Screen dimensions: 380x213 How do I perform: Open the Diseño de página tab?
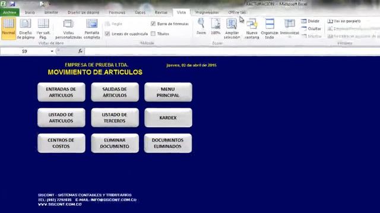pyautogui.click(x=83, y=12)
